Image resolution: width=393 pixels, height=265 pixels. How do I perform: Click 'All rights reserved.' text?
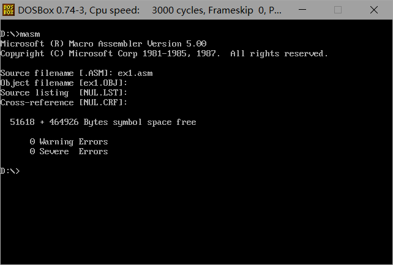279,54
